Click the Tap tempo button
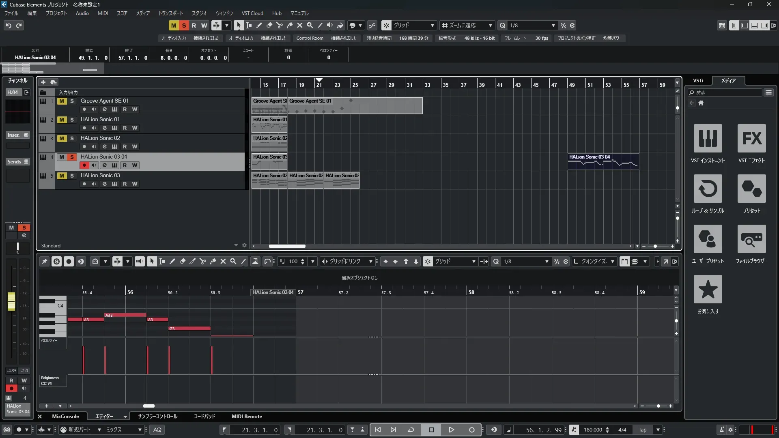The height and width of the screenshot is (438, 779). (x=642, y=430)
